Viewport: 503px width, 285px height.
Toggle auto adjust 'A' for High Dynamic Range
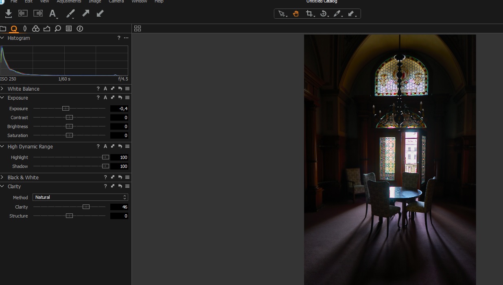pos(105,146)
